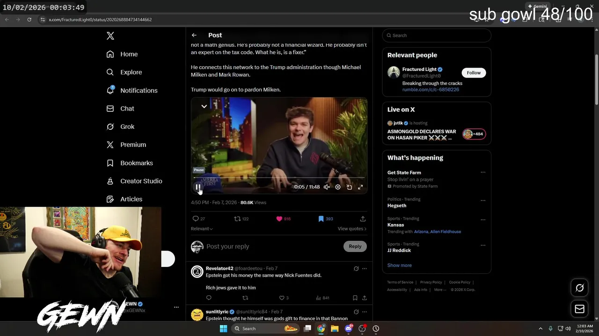The image size is (599, 336).
Task: Reload the browser page
Action: 29,20
